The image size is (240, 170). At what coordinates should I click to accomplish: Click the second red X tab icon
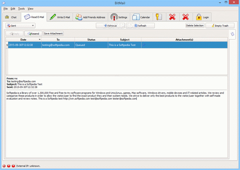186,17
